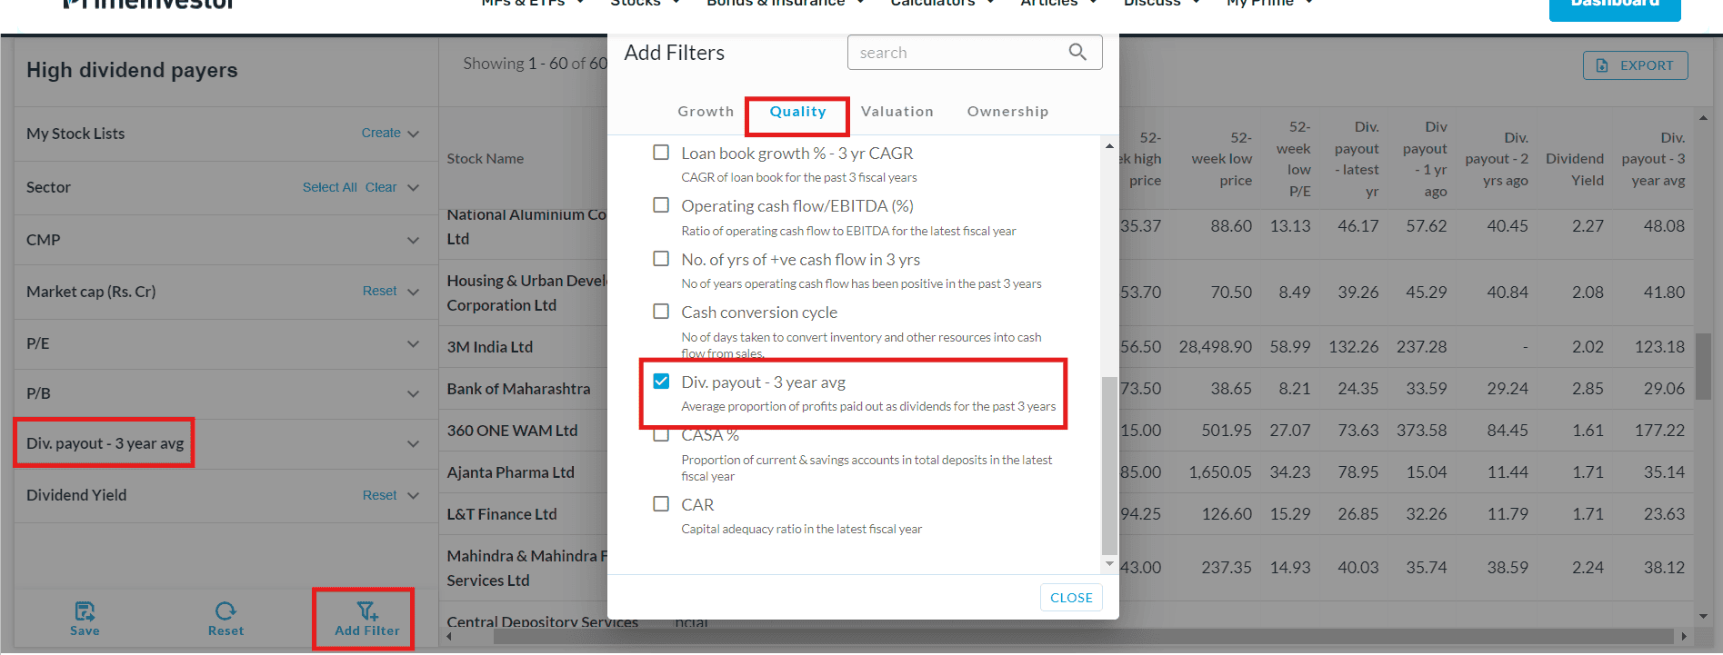Check the Cash conversion cycle checkbox
The height and width of the screenshot is (655, 1723).
[661, 312]
